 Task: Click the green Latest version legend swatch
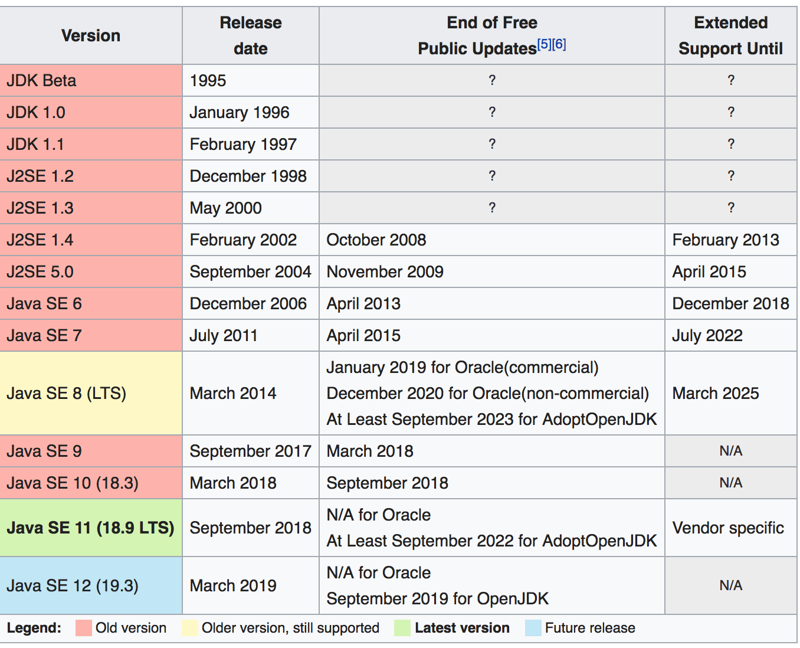tap(402, 628)
